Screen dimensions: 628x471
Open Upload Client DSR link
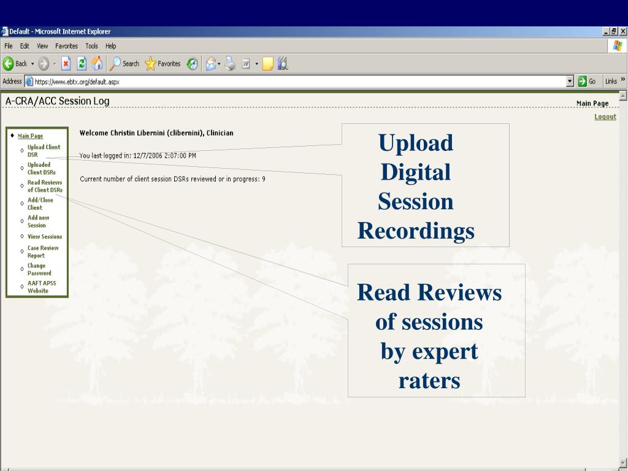[44, 151]
